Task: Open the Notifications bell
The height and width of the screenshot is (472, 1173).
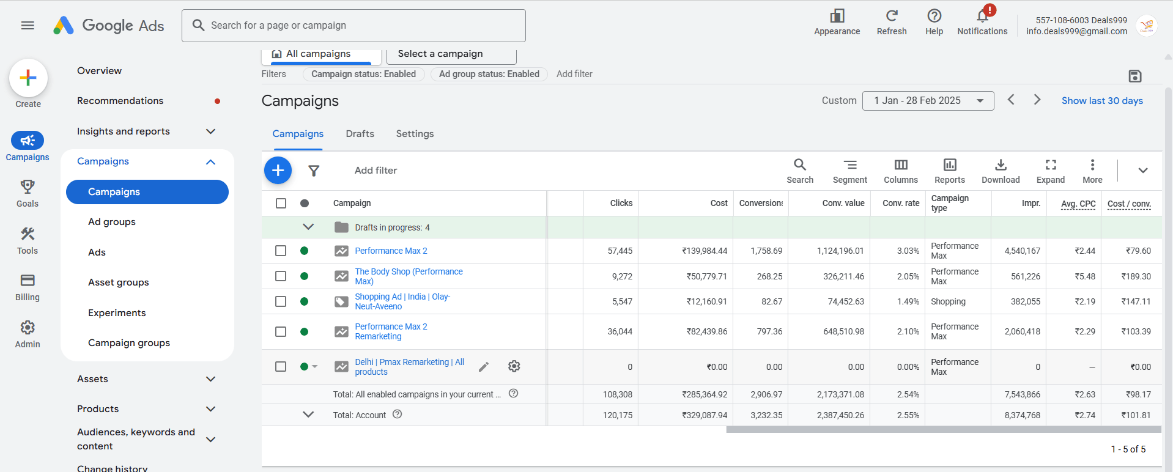Action: click(982, 17)
